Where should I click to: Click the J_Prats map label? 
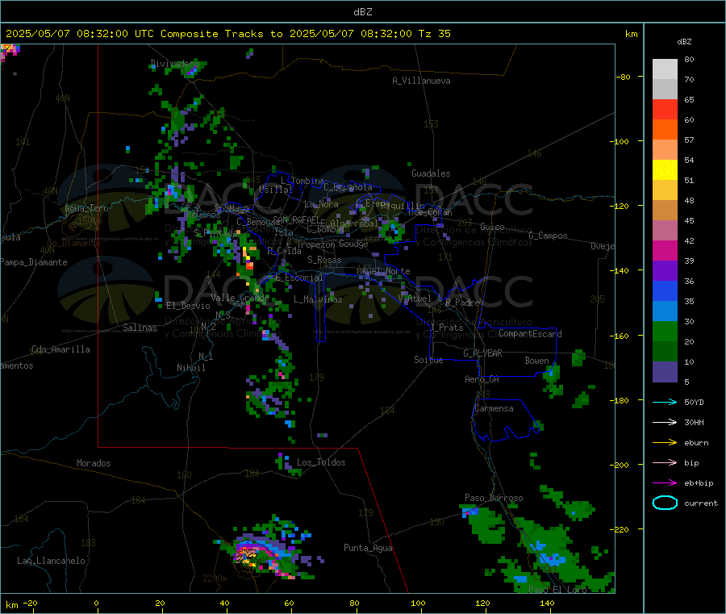[x=447, y=328]
